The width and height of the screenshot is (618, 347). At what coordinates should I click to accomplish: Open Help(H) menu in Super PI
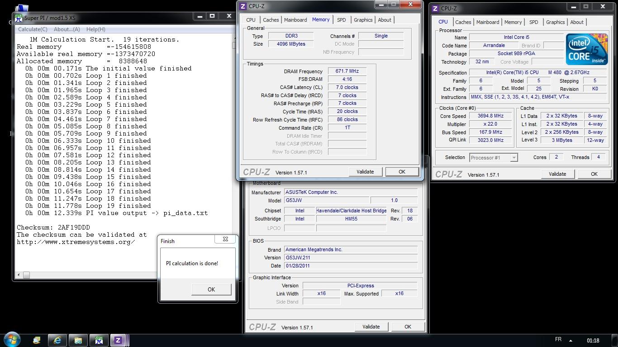[x=95, y=29]
